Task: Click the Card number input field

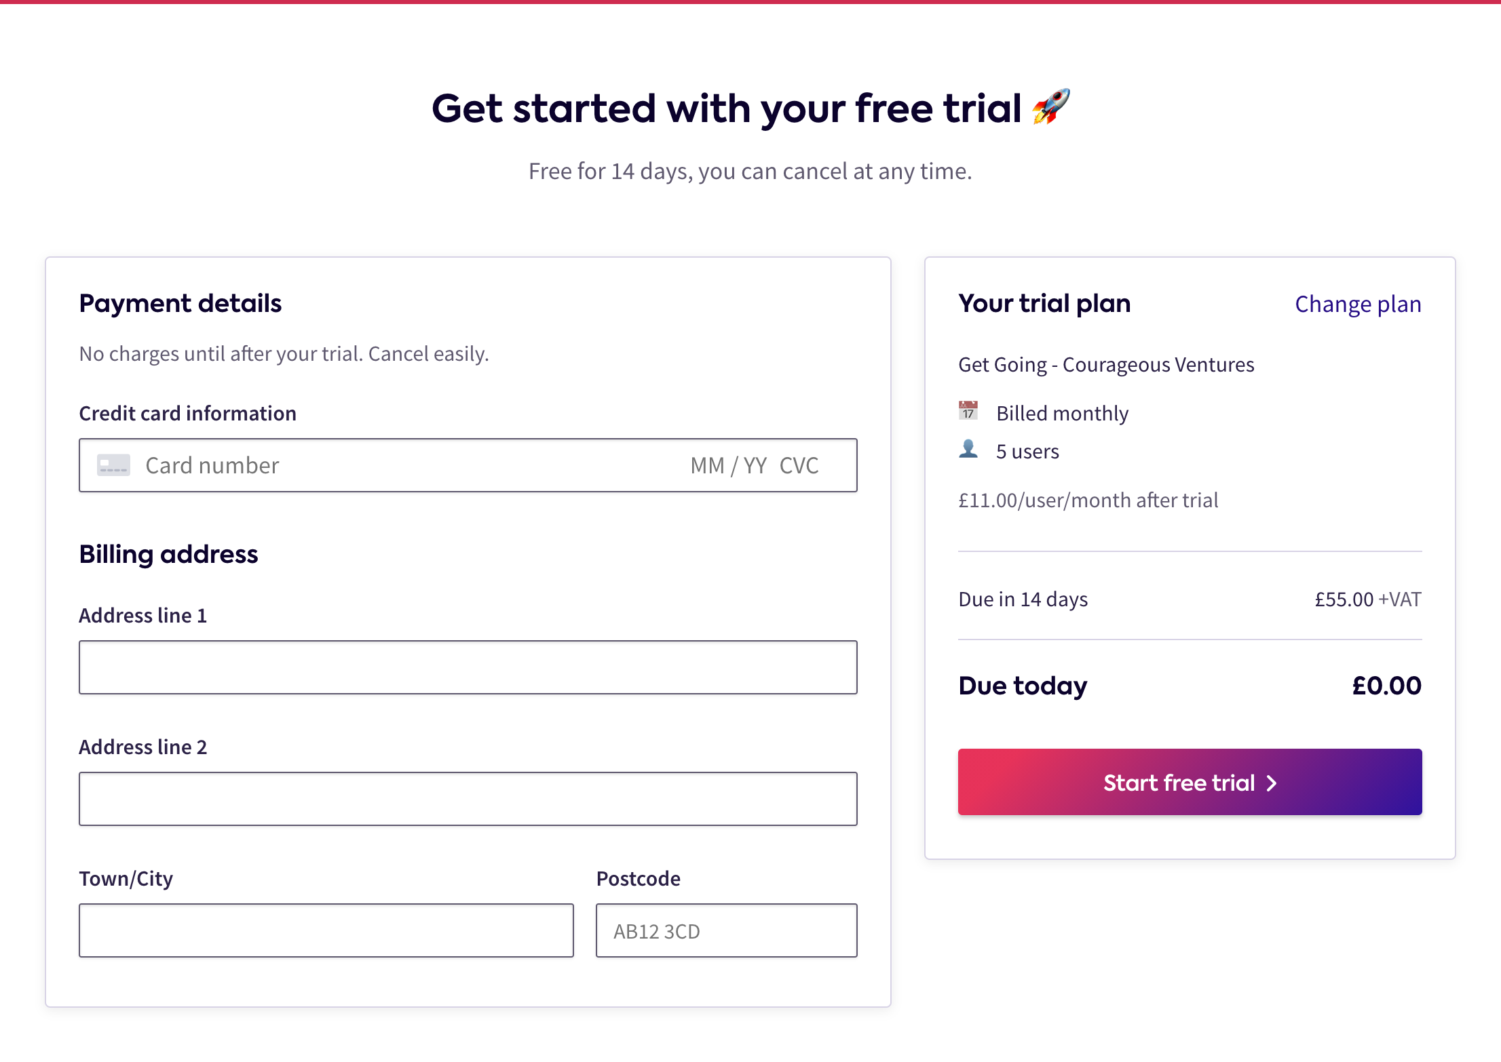Action: click(339, 465)
